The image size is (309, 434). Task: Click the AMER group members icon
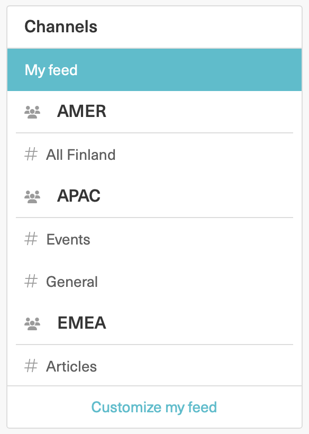point(32,111)
